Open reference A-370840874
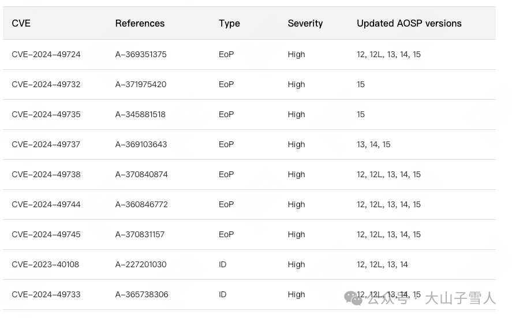This screenshot has width=512, height=318. pyautogui.click(x=141, y=174)
